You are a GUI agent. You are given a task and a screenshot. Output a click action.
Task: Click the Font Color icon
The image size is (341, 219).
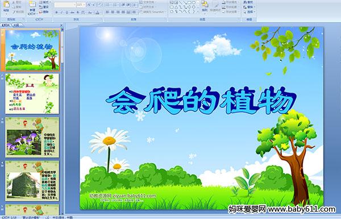[98, 13]
